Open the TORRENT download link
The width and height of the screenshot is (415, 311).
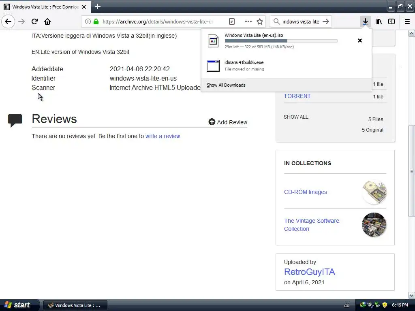coord(297,96)
